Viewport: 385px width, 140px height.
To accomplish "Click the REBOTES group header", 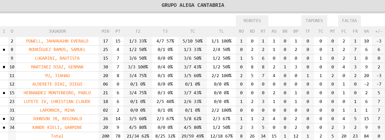I will click(x=252, y=20).
